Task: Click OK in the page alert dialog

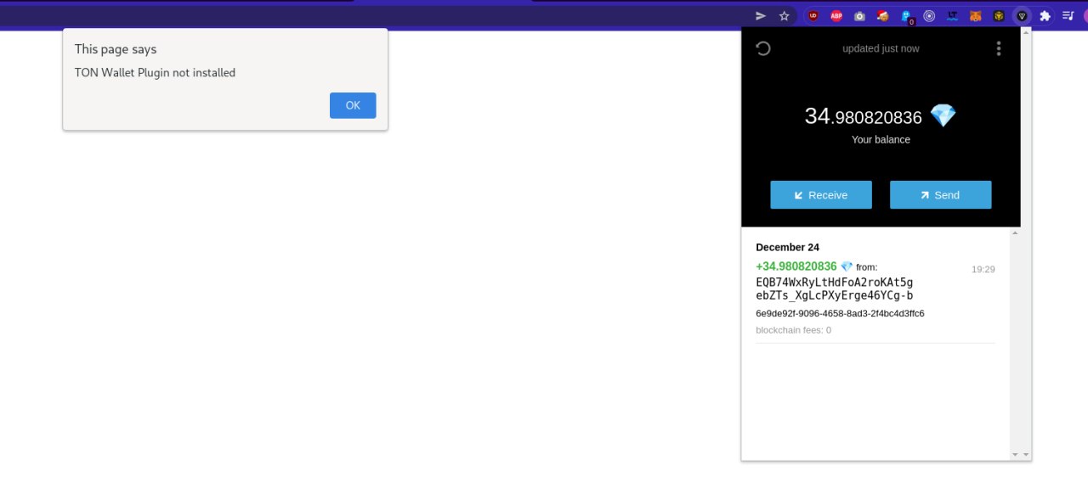Action: coord(353,105)
